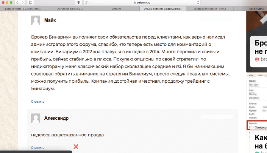The width and height of the screenshot is (267, 153).
Task: Open Reader view icon in toolbar
Action: click(x=87, y=3)
